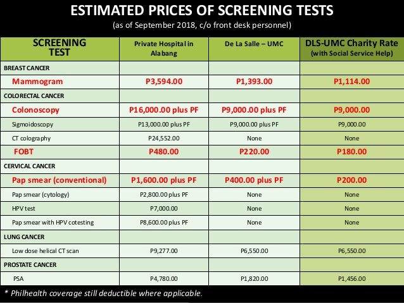
Task: Select the P180.00 FOBT charity rate
Action: point(351,152)
